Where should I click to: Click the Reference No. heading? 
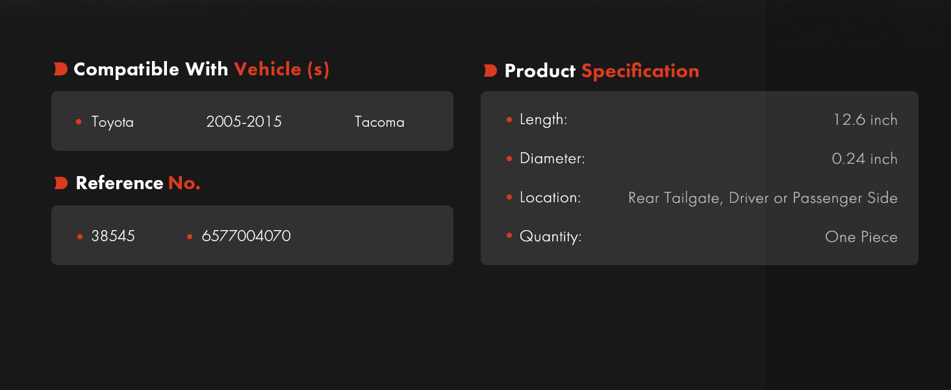[138, 183]
